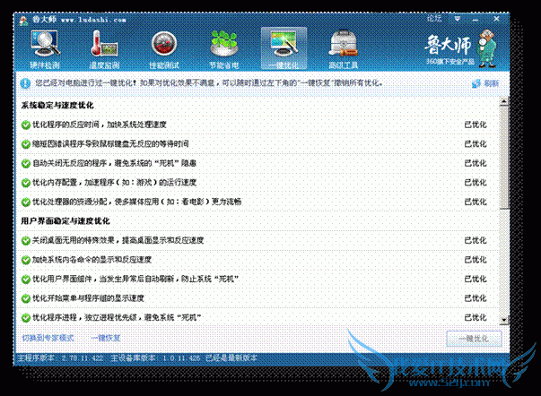Click the 刷新 refresh link text
This screenshot has width=541, height=396.
tap(492, 83)
